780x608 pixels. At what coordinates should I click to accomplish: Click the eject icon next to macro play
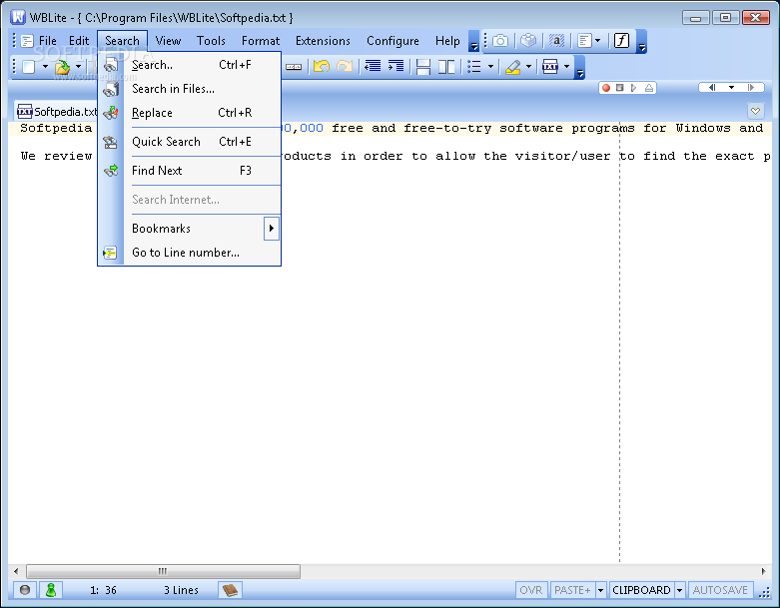point(649,88)
